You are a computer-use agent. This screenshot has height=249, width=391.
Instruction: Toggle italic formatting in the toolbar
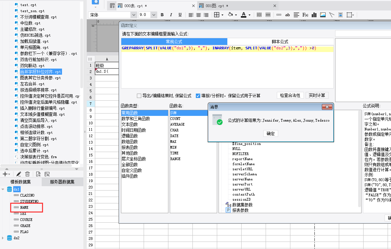click(x=171, y=15)
